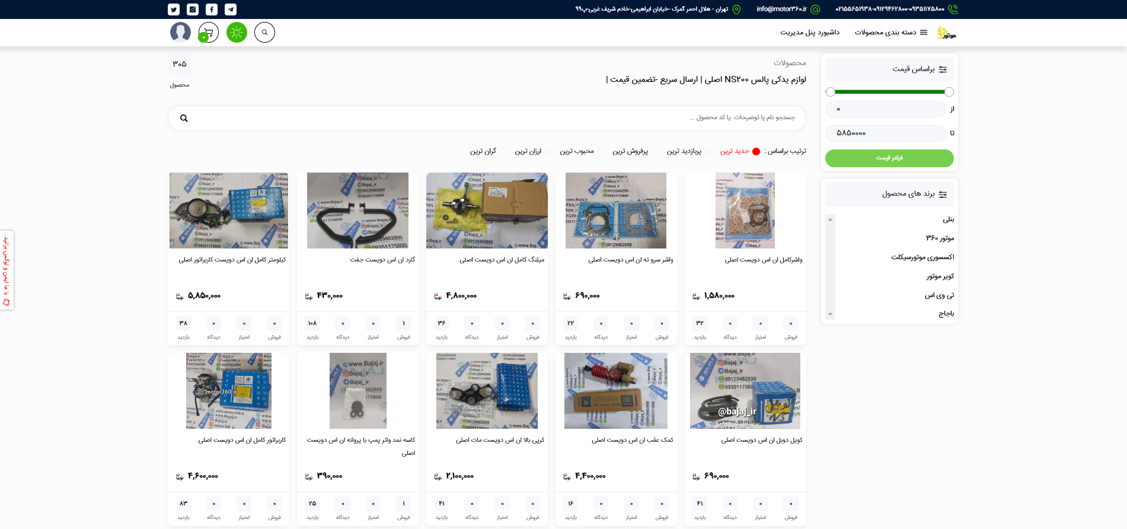Open the shopping cart icon
This screenshot has width=1127, height=529.
pyautogui.click(x=209, y=32)
